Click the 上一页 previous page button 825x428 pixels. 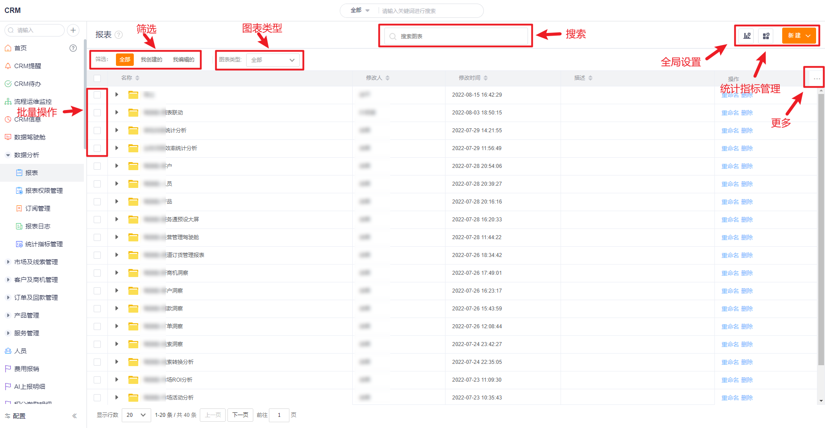(213, 415)
